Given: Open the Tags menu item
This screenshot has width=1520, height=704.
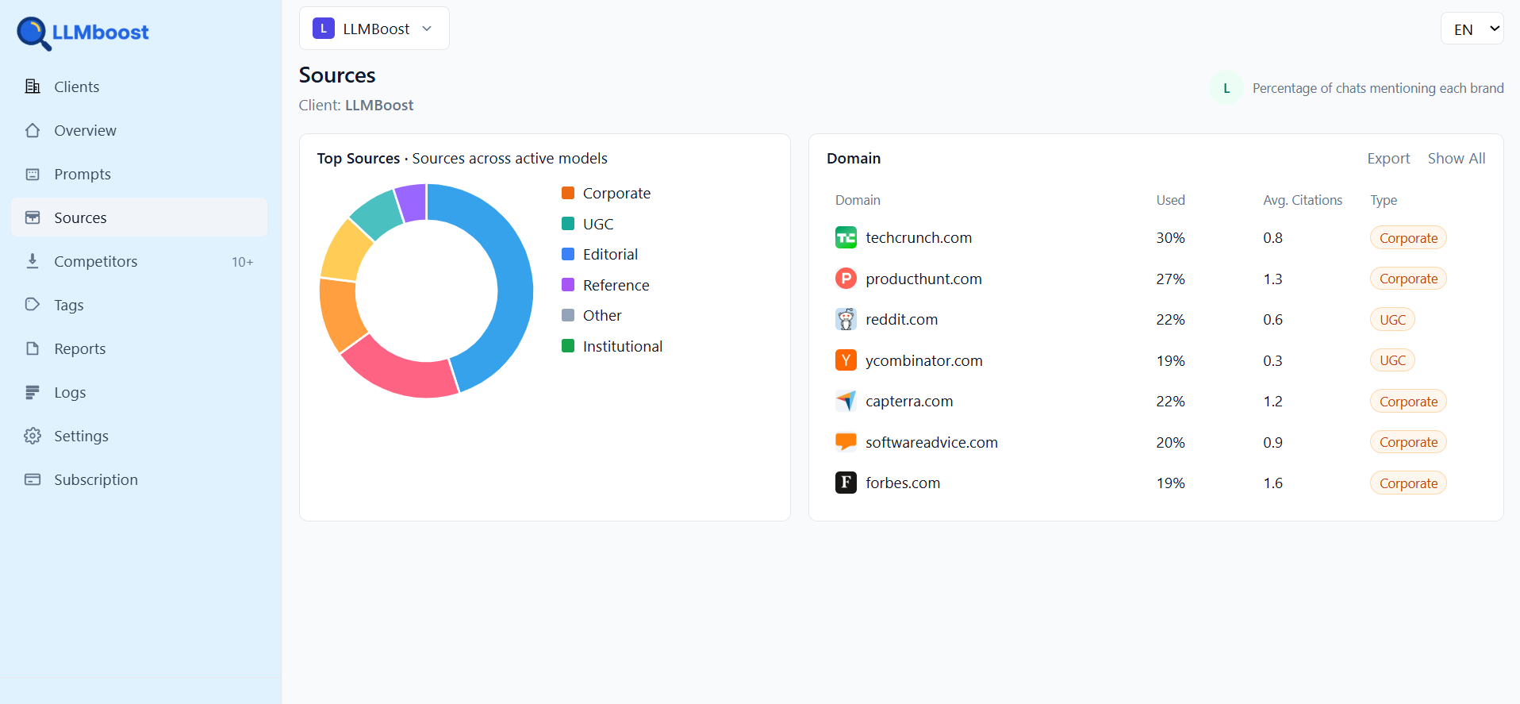Looking at the screenshot, I should click(139, 305).
